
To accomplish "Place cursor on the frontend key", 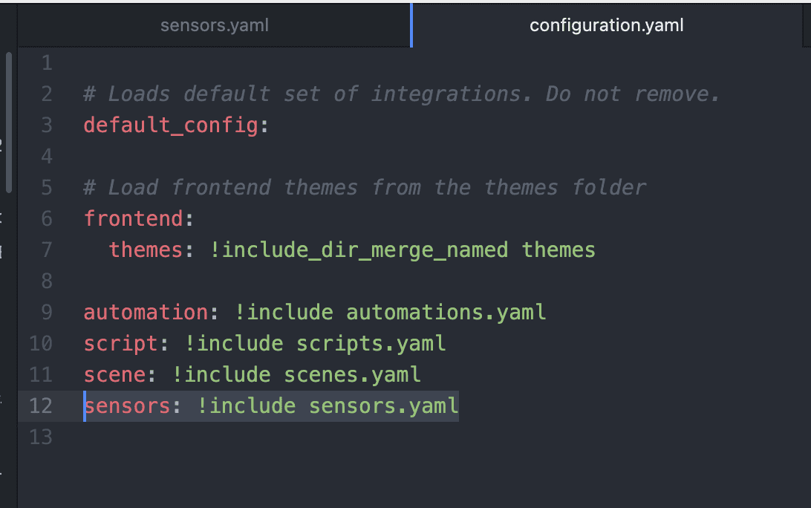I will point(133,218).
